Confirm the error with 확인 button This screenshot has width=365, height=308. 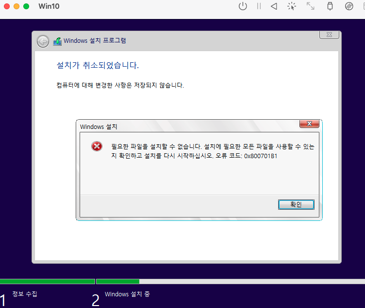click(296, 205)
